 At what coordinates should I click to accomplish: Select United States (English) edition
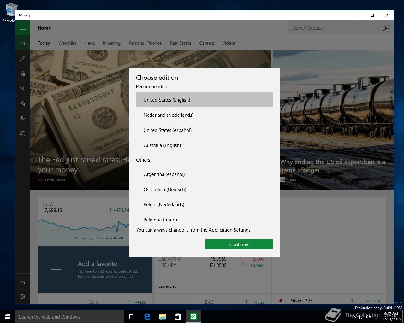coord(205,100)
